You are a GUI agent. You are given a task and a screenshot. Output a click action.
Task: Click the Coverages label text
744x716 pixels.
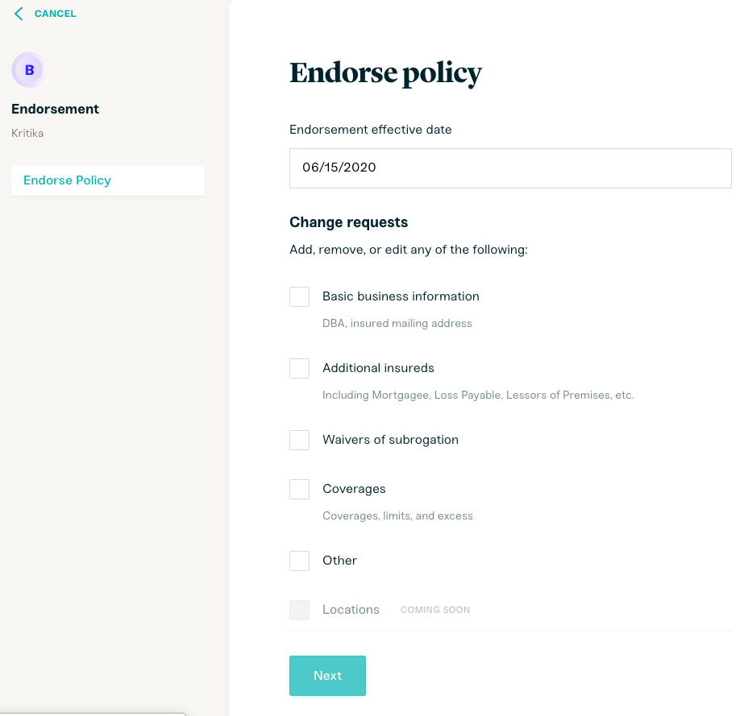[354, 489]
